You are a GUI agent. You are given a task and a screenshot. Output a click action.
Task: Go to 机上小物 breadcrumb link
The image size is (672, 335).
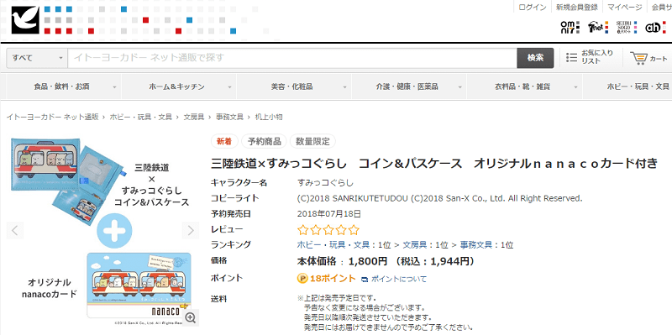[268, 117]
